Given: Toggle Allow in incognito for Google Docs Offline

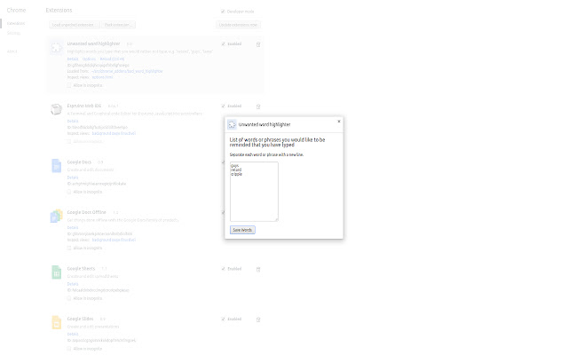Looking at the screenshot, I should coord(69,248).
